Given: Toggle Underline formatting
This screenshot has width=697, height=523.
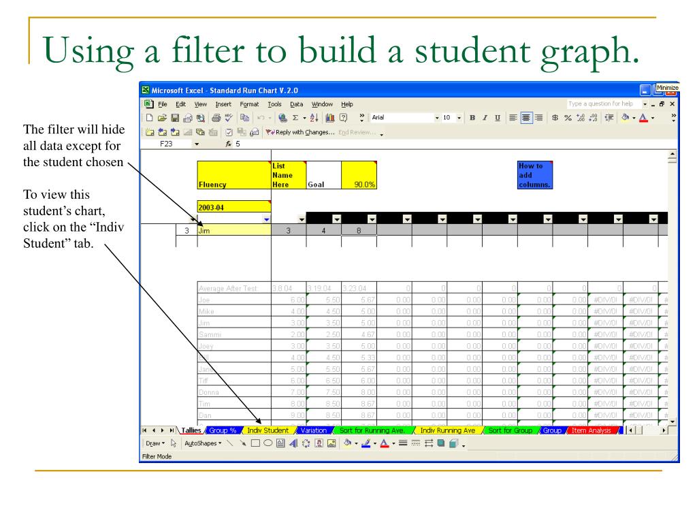Looking at the screenshot, I should (x=498, y=118).
